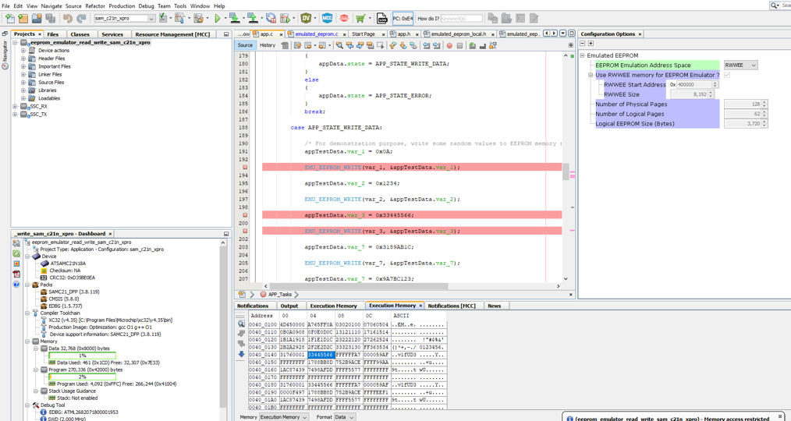This screenshot has height=421, width=791.
Task: Click the DV data visualizer icon
Action: point(306,18)
